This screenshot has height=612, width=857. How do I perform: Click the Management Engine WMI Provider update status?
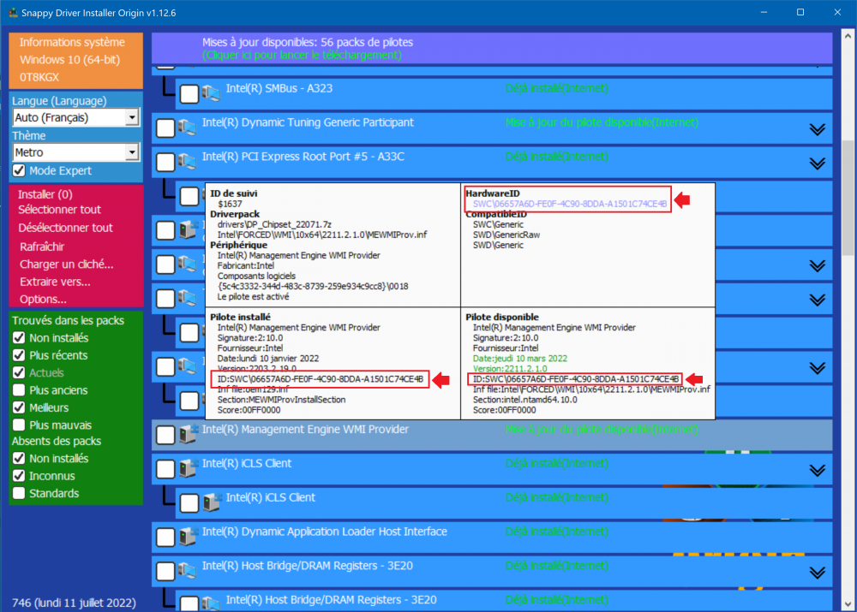click(602, 430)
